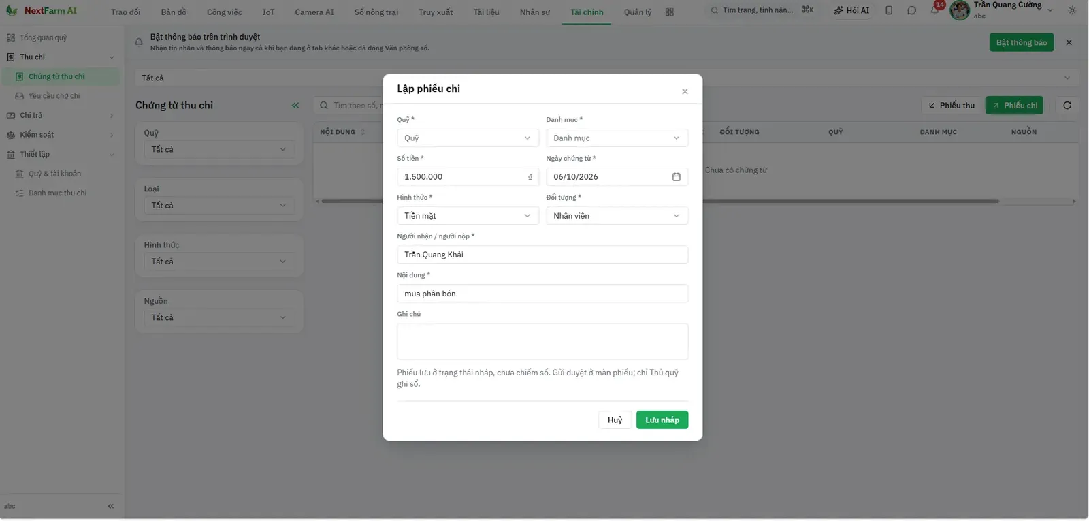Open the Nguồn filter dropdown
The height and width of the screenshot is (521, 1089).
tap(219, 317)
